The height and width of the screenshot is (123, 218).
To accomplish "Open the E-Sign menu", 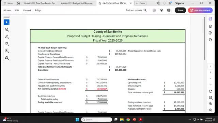I will [38, 10].
